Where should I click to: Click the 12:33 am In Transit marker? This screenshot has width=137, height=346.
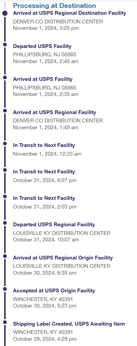tap(5, 144)
